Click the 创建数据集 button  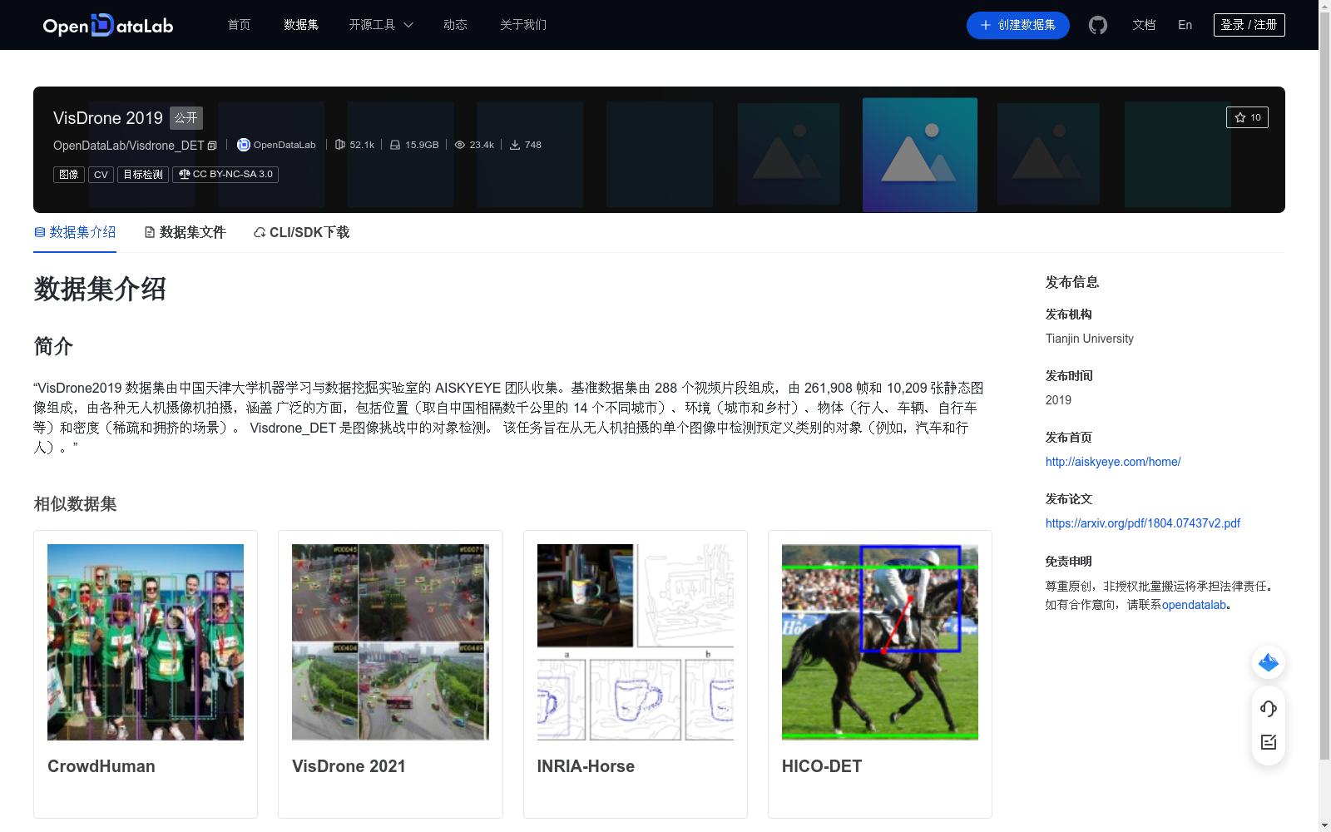coord(1018,25)
